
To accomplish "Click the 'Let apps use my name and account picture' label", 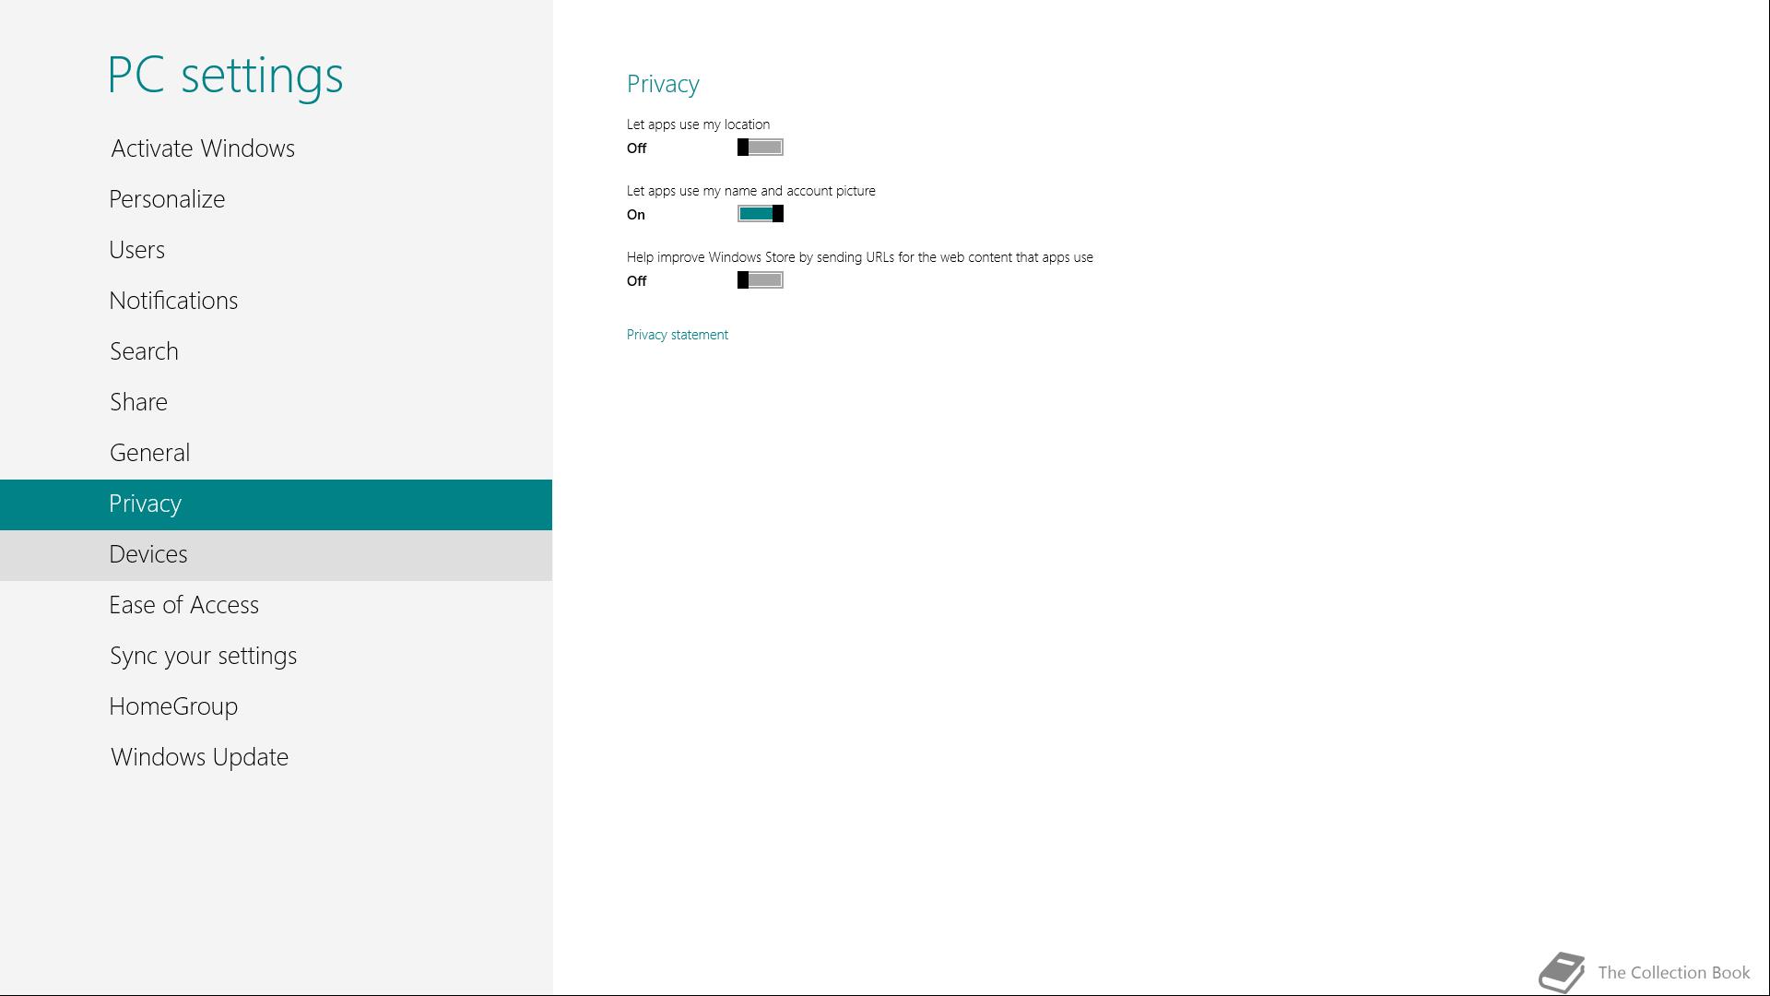I will [x=751, y=191].
